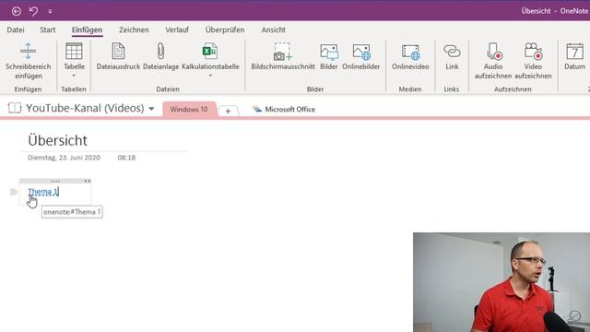Open the Überprüfen ribbon tab
The height and width of the screenshot is (332, 590).
(x=225, y=30)
